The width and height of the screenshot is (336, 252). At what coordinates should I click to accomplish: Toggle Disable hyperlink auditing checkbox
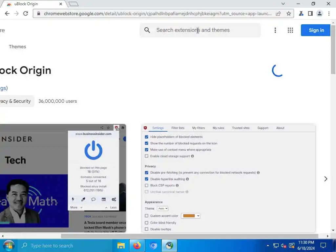[147, 179]
